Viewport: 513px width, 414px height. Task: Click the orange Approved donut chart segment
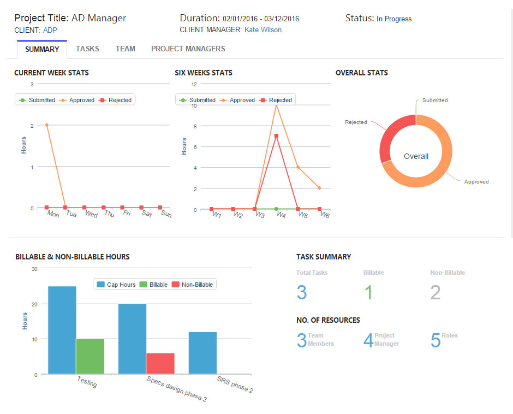[437, 169]
